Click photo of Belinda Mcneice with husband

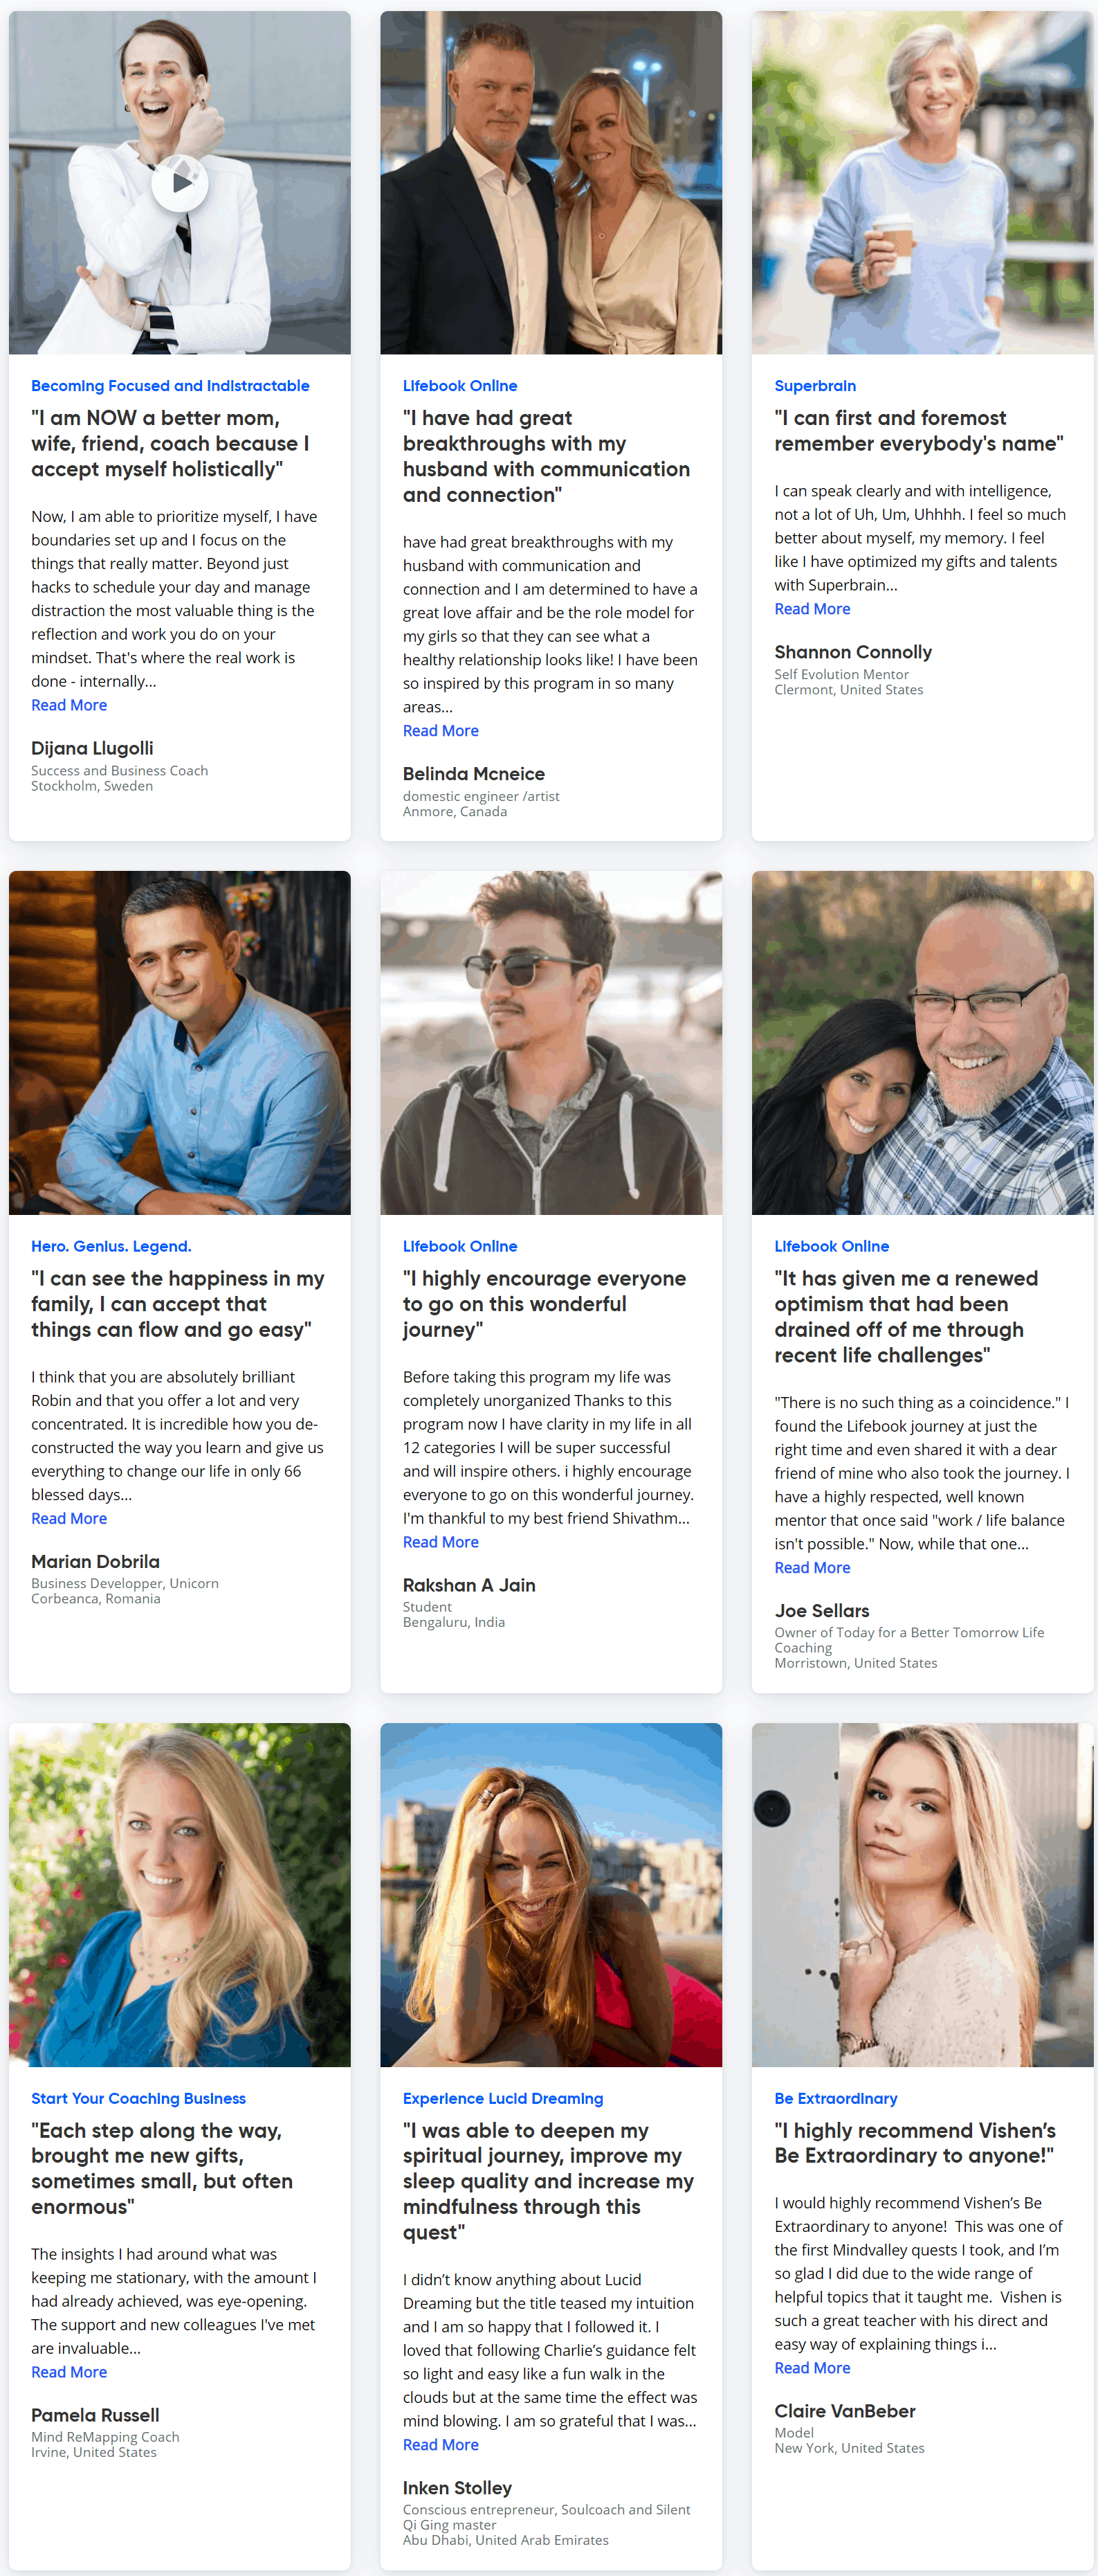551,183
